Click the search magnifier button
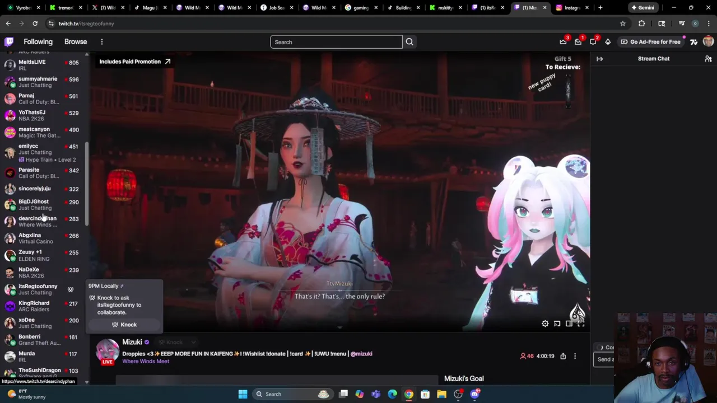Screen dimensions: 717x403 (409, 42)
